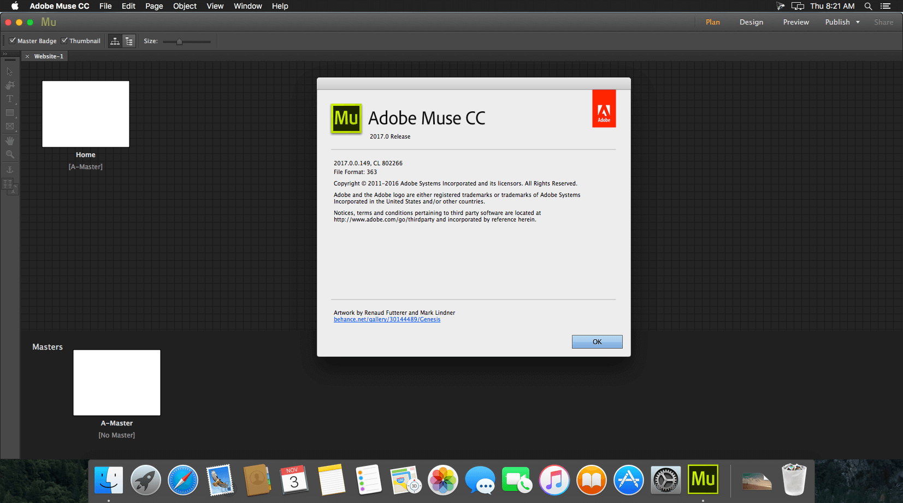Open Safari from the dock
Viewport: 903px width, 503px height.
(x=183, y=480)
